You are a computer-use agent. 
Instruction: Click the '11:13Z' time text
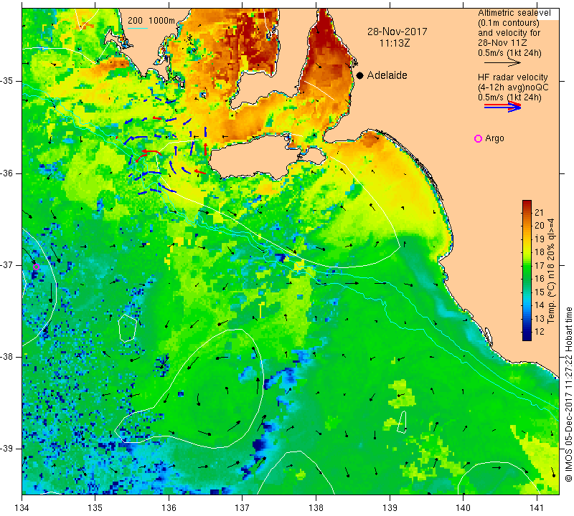[395, 43]
